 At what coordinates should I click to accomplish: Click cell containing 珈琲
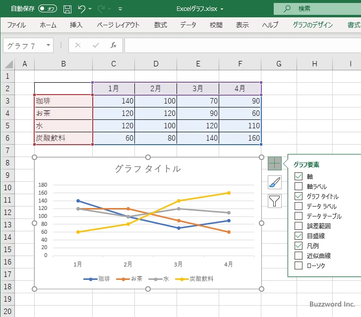pyautogui.click(x=63, y=101)
